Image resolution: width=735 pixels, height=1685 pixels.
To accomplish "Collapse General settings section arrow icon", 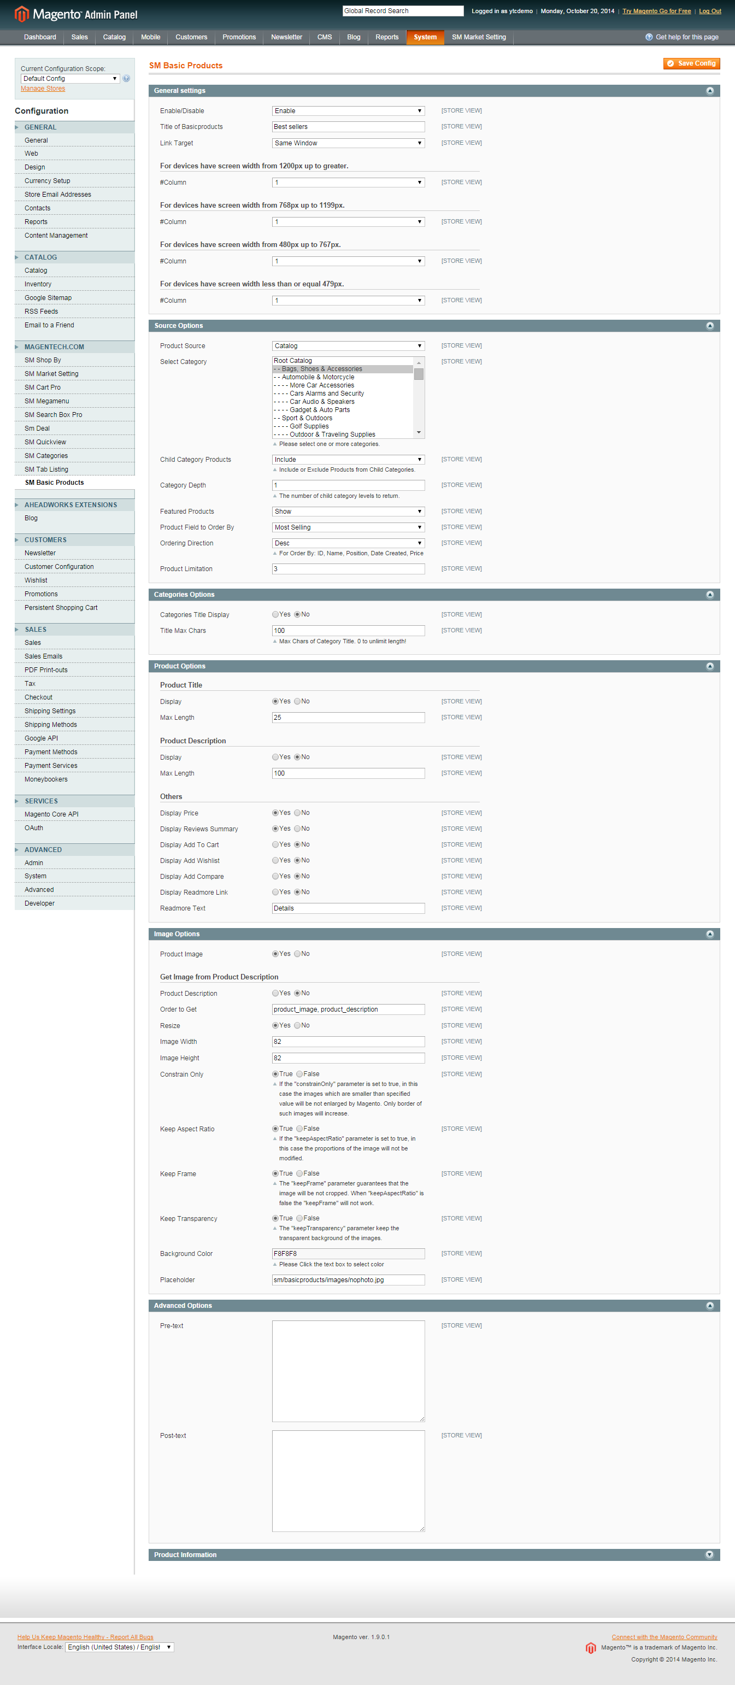I will click(x=709, y=91).
